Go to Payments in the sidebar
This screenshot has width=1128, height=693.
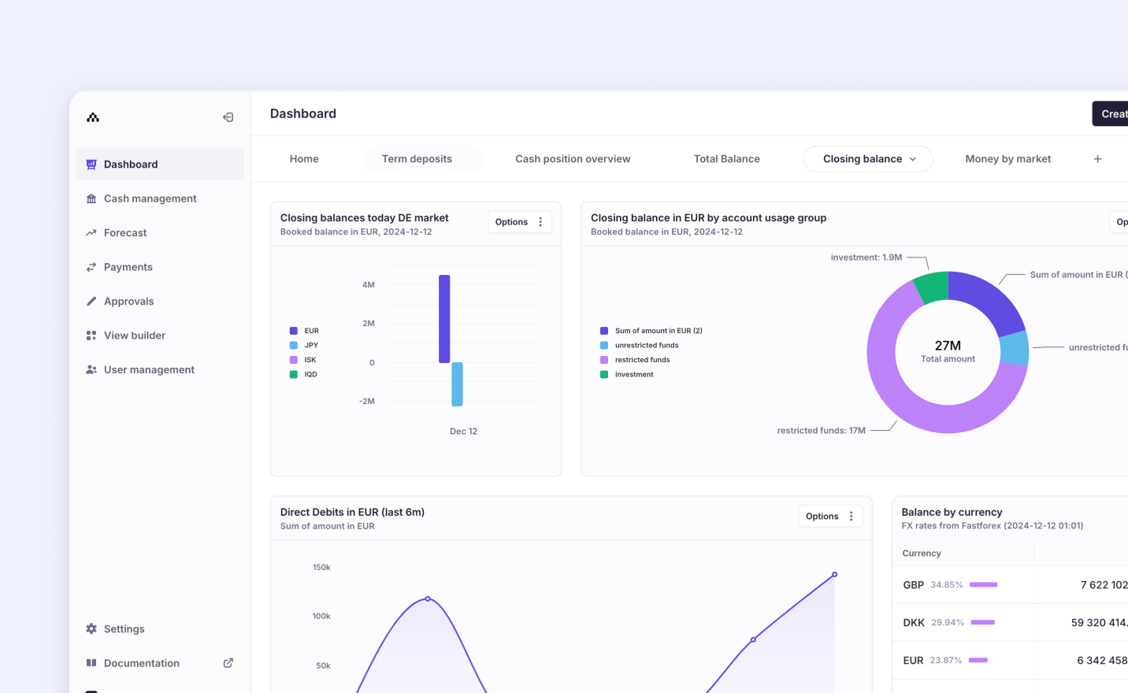pyautogui.click(x=160, y=267)
